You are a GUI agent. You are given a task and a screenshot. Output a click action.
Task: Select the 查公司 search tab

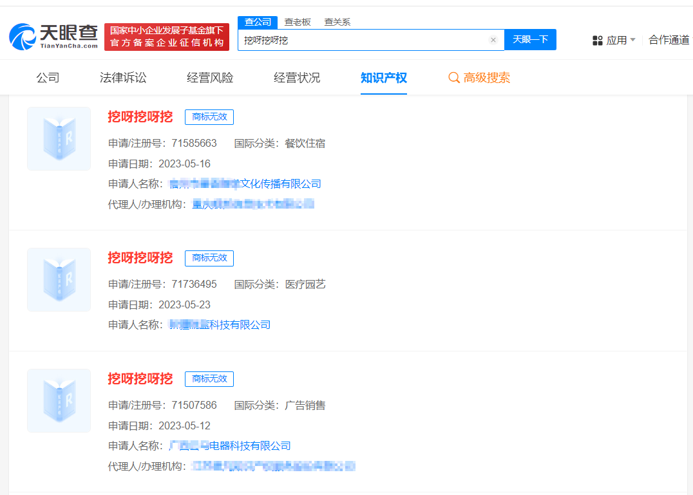258,22
